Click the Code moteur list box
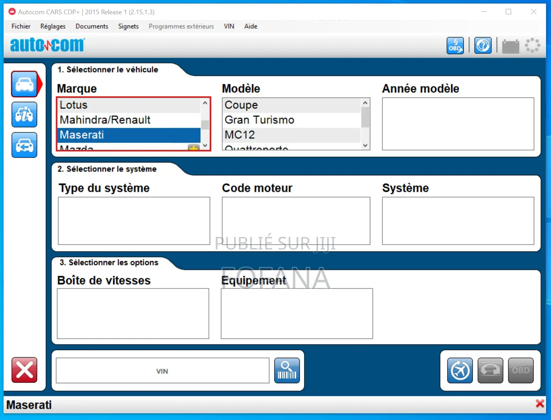 point(296,221)
